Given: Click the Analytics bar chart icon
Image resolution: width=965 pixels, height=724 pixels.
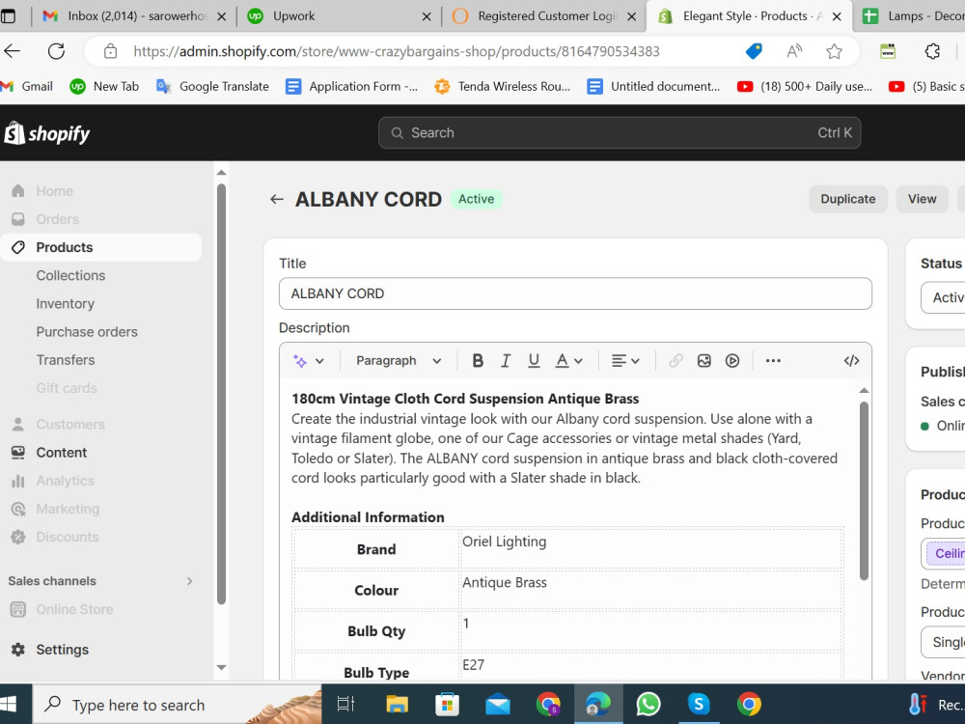Looking at the screenshot, I should pyautogui.click(x=18, y=481).
